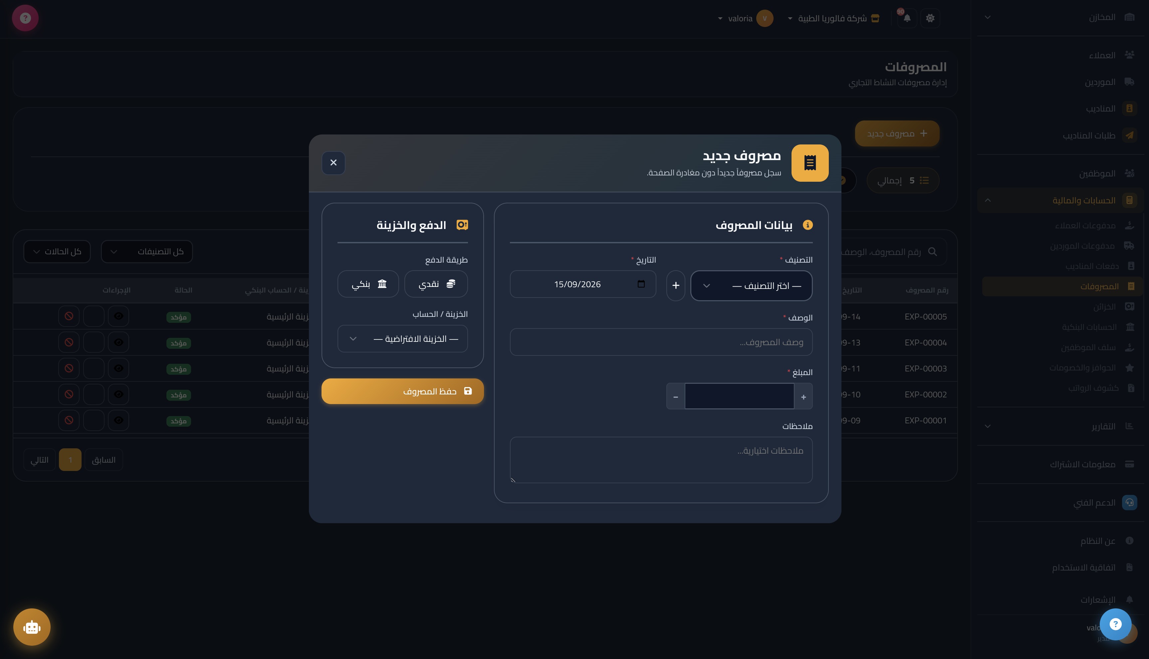1149x659 pixels.
Task: View expense EXP-00005 via eye icon
Action: 118,316
